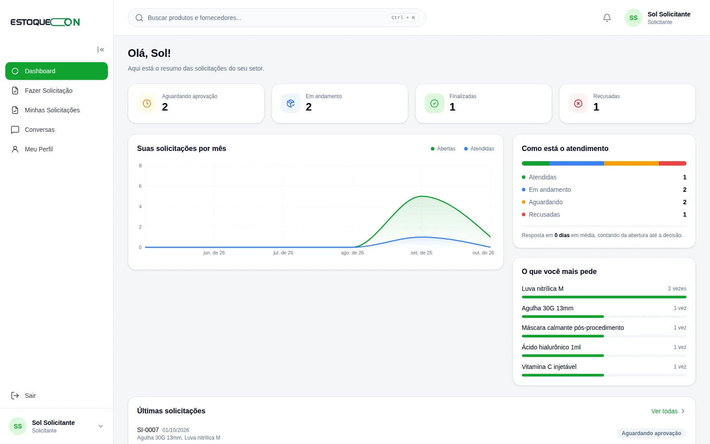Click the Sair logout icon
Image resolution: width=710 pixels, height=444 pixels.
click(x=15, y=396)
